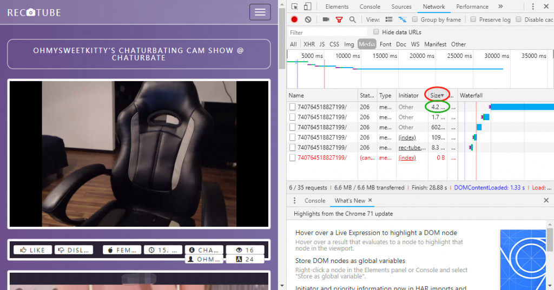This screenshot has height=290, width=554.
Task: Check Hide data URLs
Action: (377, 32)
